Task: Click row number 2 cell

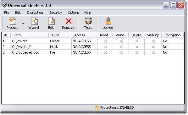Action: [x=6, y=47]
